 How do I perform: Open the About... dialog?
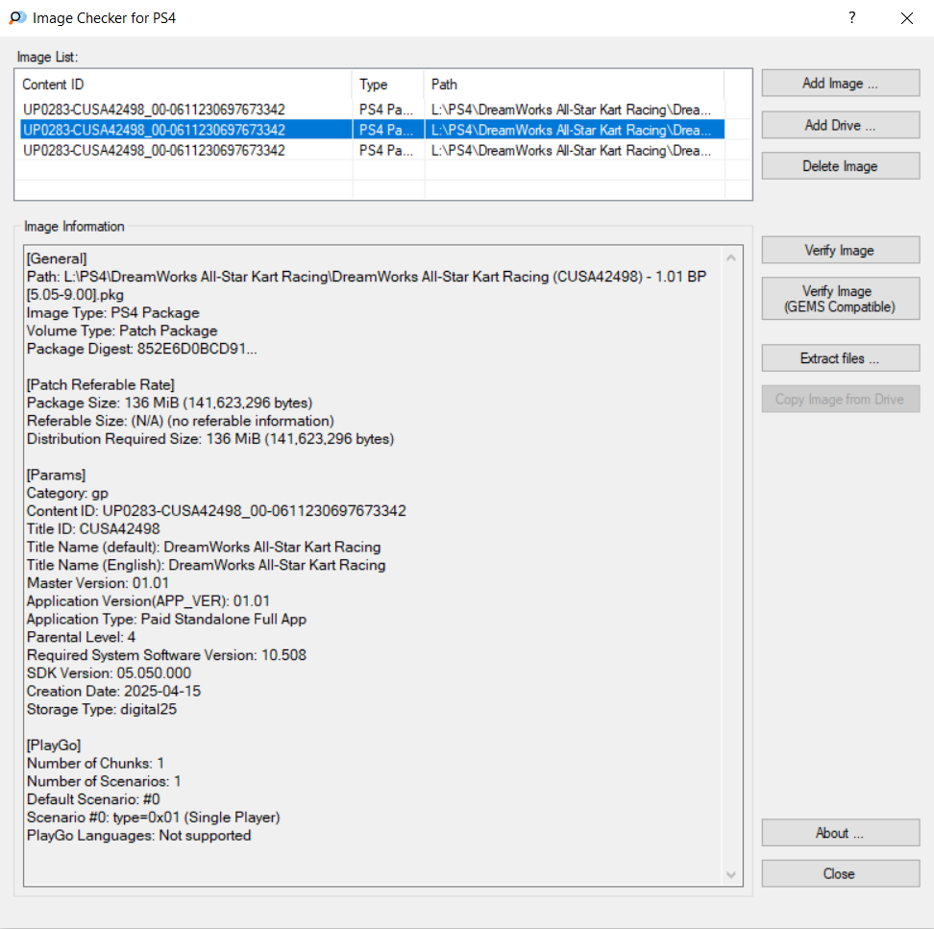[840, 833]
